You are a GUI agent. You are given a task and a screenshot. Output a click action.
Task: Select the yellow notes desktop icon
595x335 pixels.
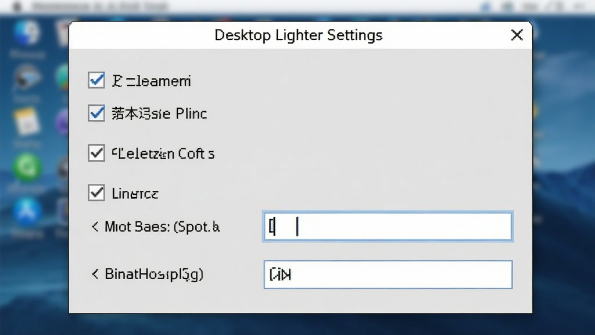[x=27, y=122]
